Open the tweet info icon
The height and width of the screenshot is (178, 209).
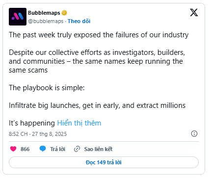point(194,134)
